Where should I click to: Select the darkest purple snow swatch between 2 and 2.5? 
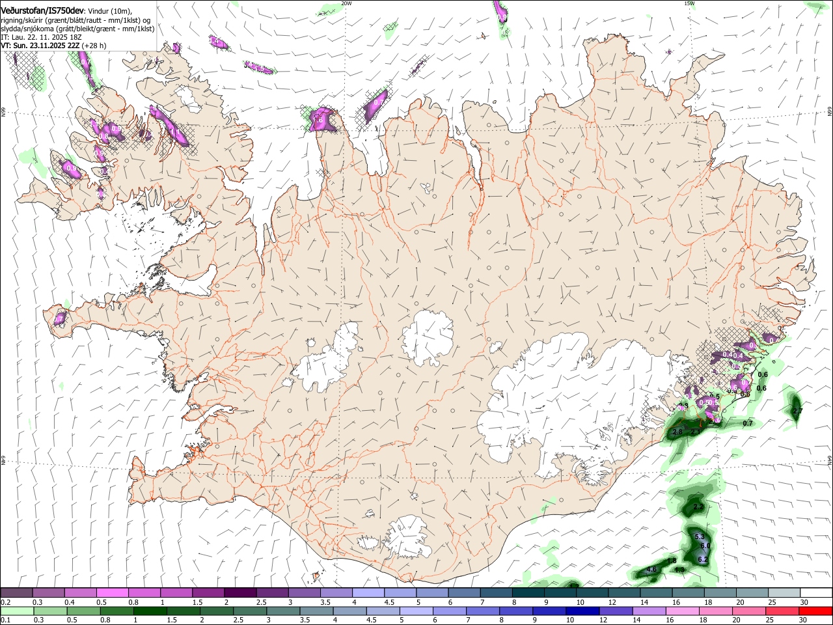coord(239,592)
